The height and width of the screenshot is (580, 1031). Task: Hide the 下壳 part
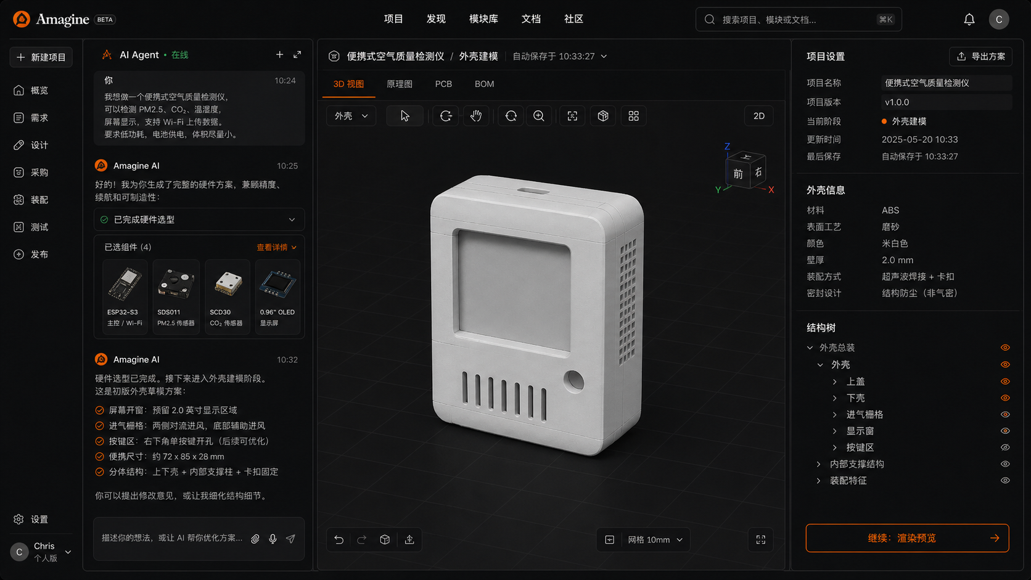click(x=1005, y=398)
